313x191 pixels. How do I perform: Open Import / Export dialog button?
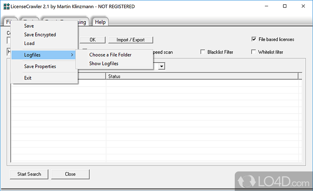click(131, 40)
